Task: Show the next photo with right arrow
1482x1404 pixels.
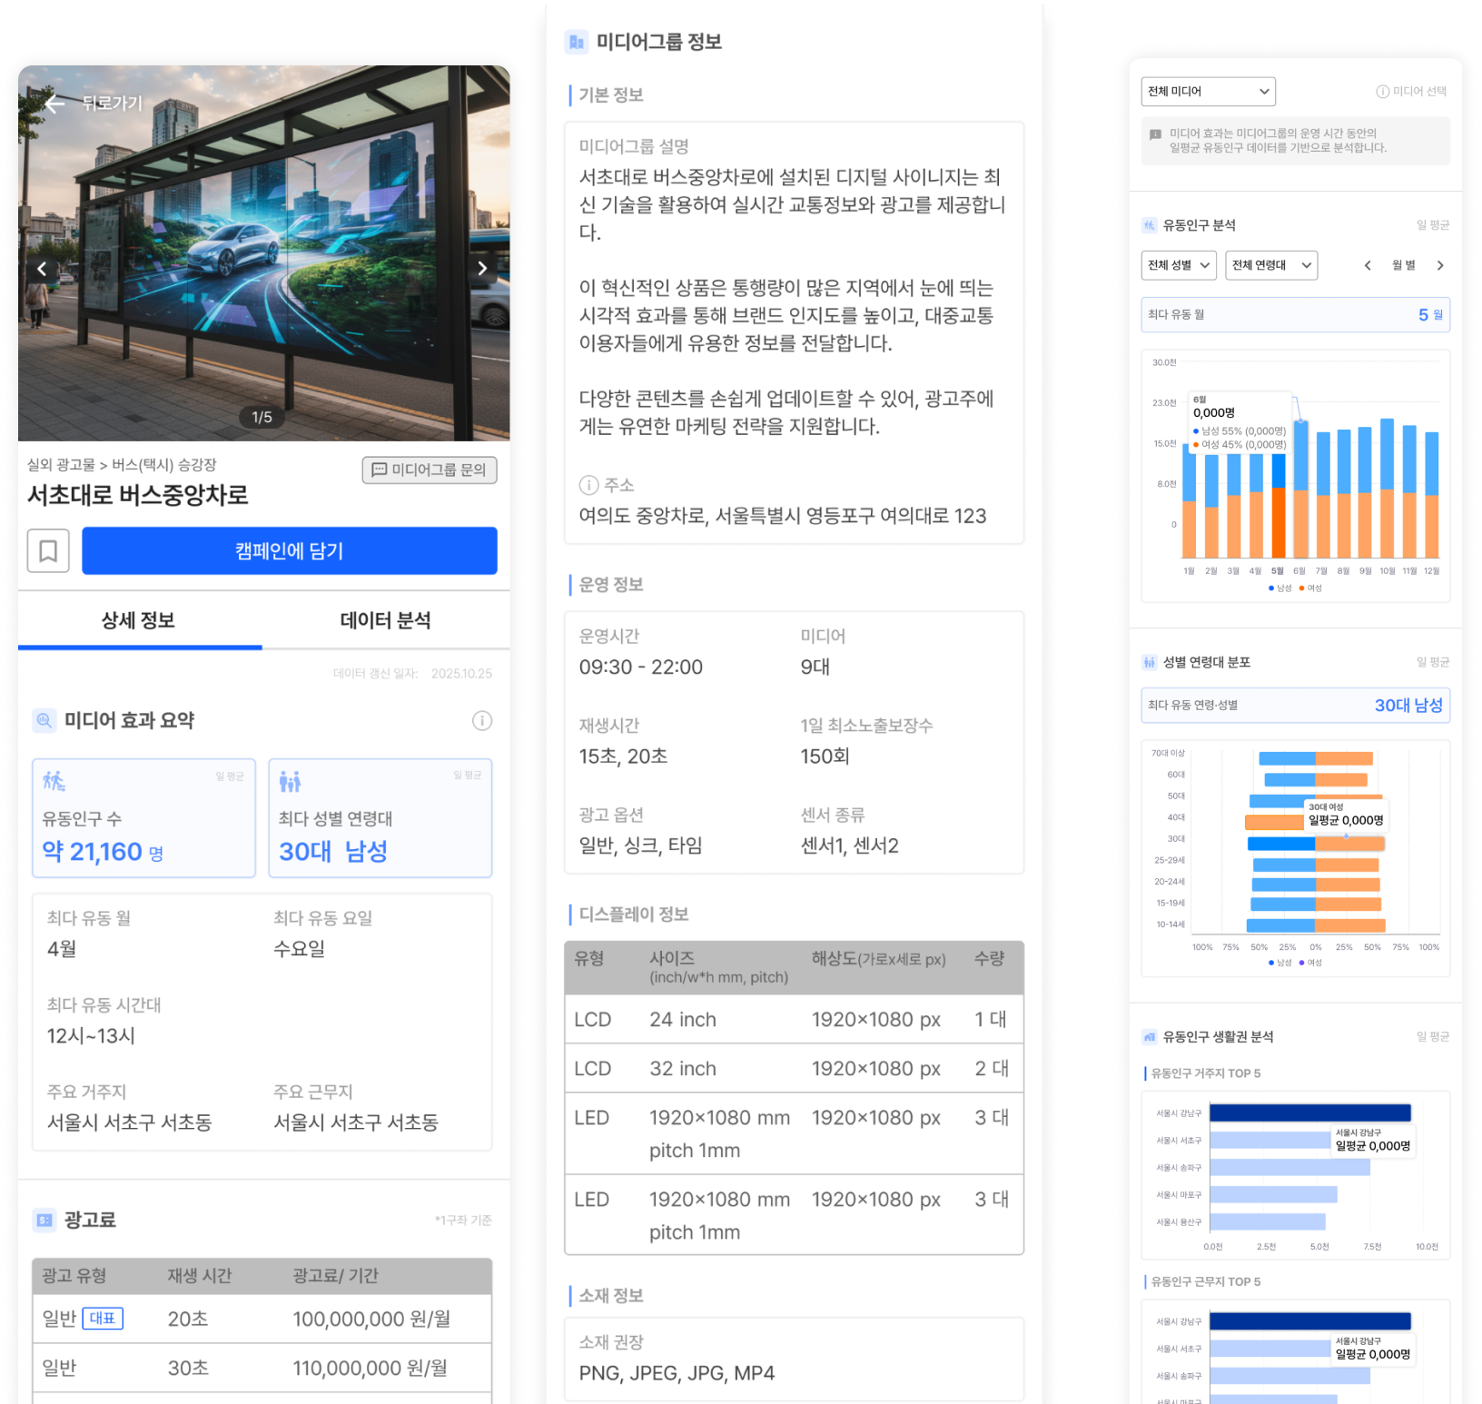Action: pos(482,268)
